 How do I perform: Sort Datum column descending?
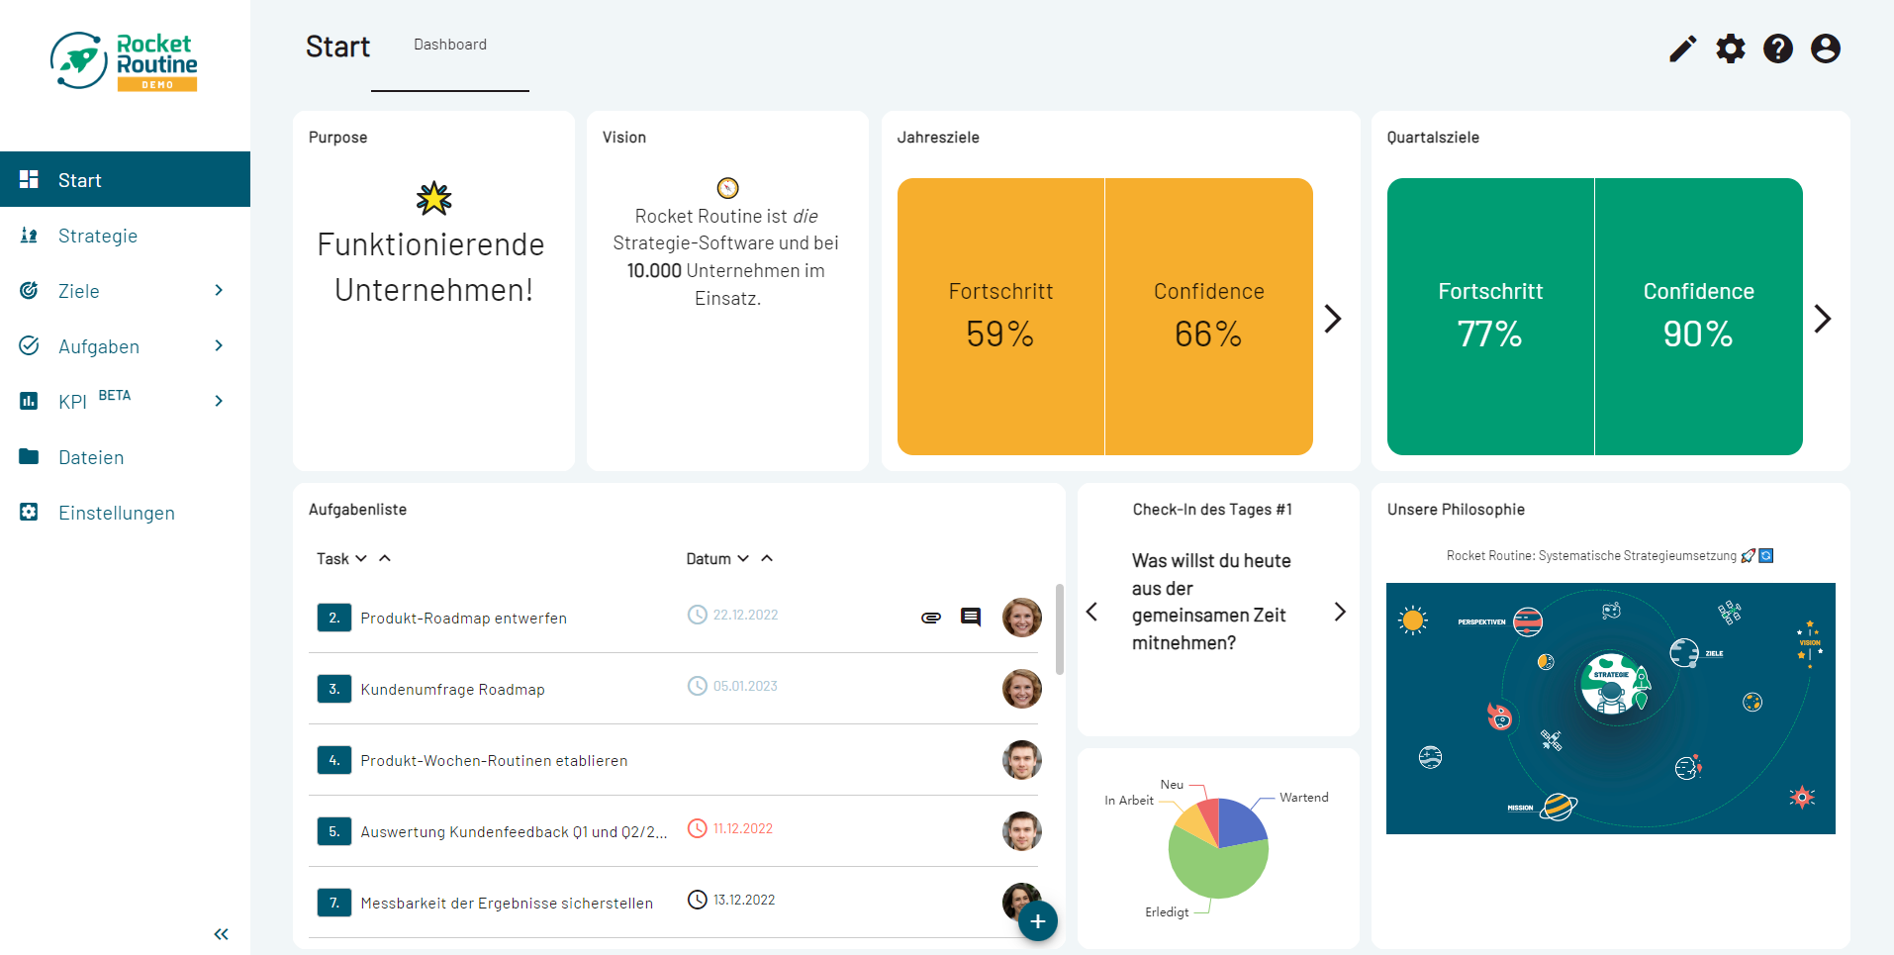tap(743, 558)
